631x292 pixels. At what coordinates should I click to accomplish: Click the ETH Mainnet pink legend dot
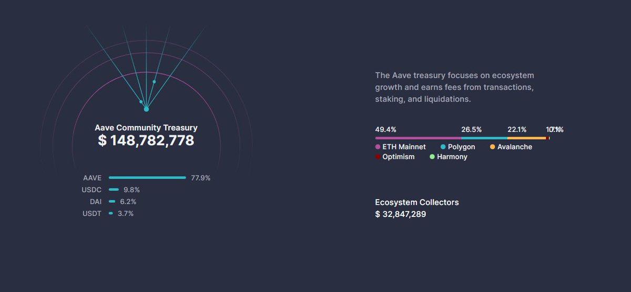point(378,147)
